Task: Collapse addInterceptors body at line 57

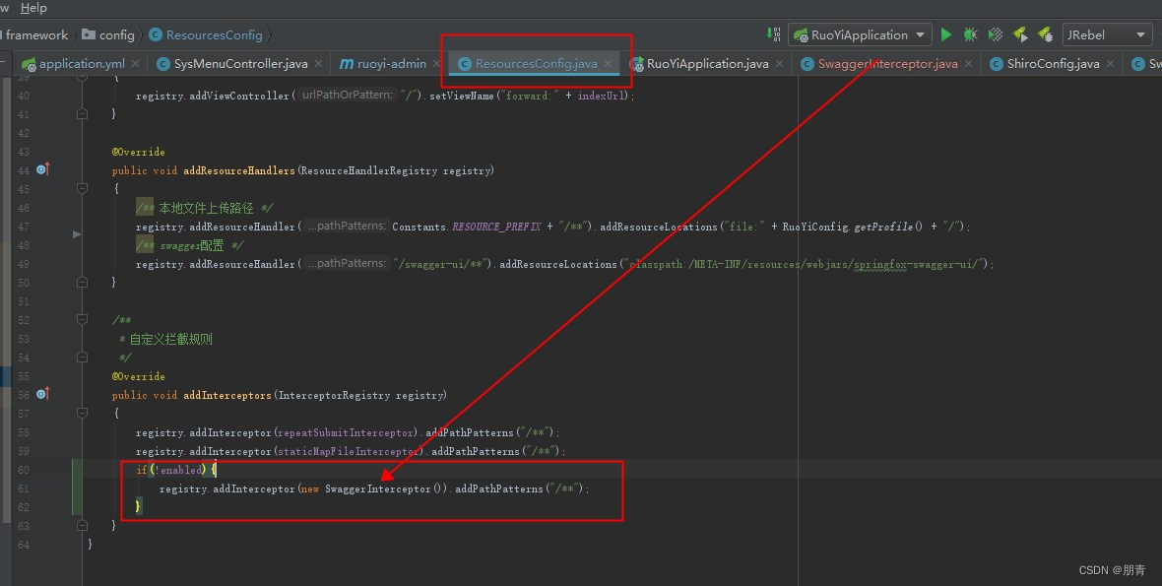Action: (x=83, y=413)
